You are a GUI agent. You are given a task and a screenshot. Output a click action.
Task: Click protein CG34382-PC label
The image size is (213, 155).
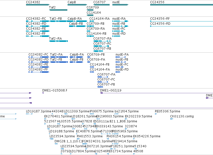click(38, 55)
